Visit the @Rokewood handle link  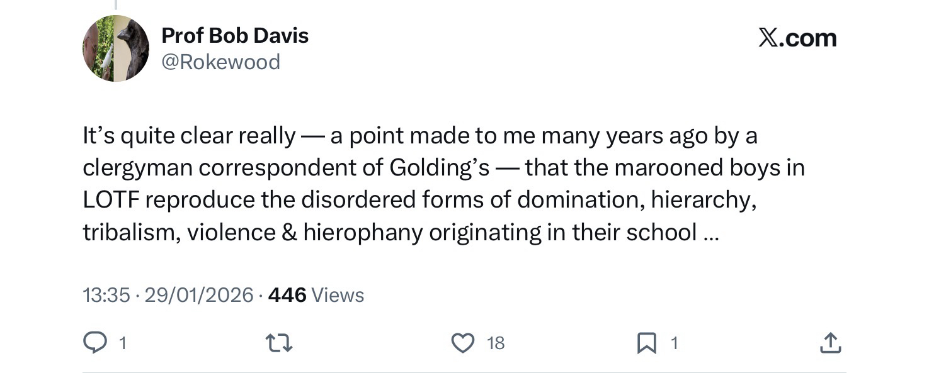click(x=221, y=62)
